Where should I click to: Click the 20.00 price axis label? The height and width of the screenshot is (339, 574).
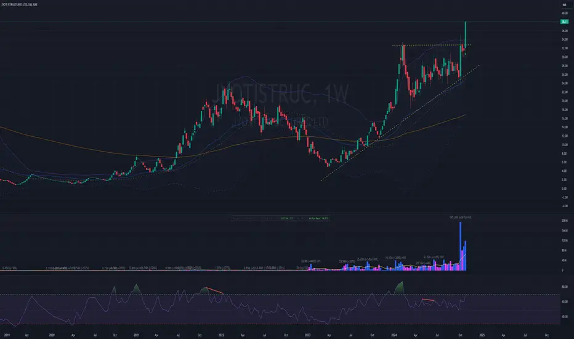click(x=565, y=101)
